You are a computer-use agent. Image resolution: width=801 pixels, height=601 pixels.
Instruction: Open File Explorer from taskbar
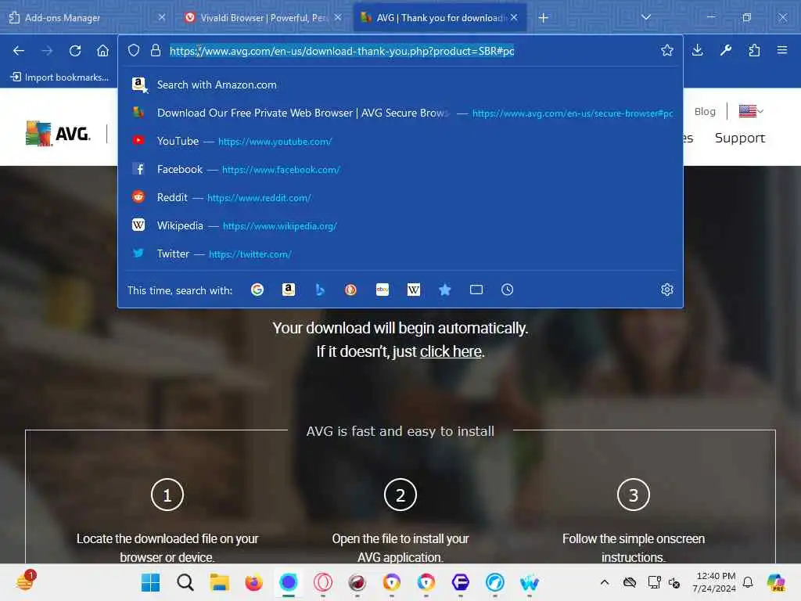coord(219,582)
